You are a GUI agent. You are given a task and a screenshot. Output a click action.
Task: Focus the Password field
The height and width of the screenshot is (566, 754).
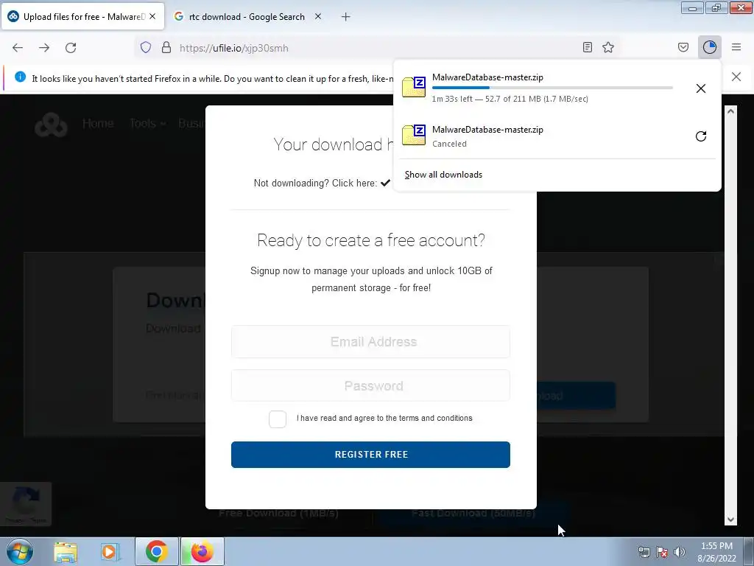pyautogui.click(x=371, y=385)
